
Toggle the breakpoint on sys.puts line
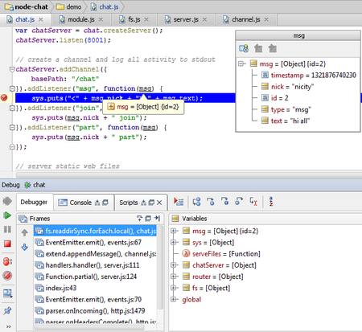coord(4,98)
